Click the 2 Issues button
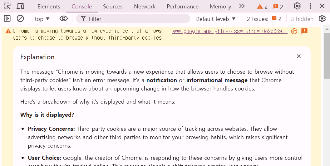Viewport: 330px width, 166px height. 264,19
